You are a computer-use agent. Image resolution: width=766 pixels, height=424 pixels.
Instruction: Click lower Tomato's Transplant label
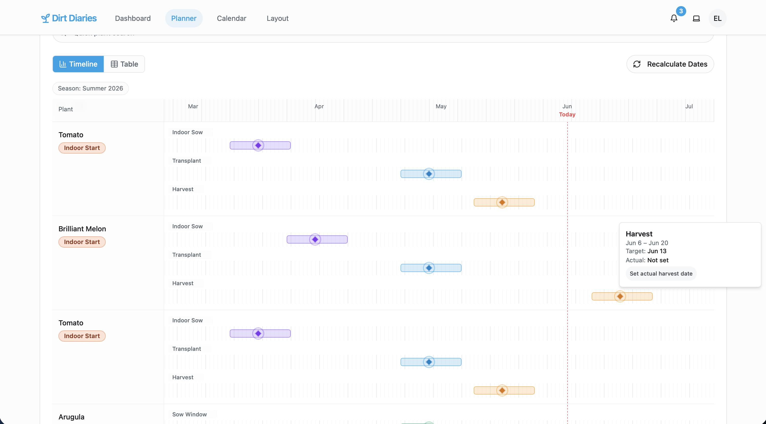click(187, 349)
